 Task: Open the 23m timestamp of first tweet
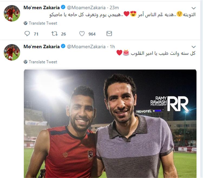pos(114,8)
